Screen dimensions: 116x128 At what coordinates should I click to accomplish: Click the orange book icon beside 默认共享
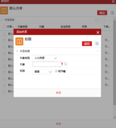pyautogui.click(x=4, y=10)
